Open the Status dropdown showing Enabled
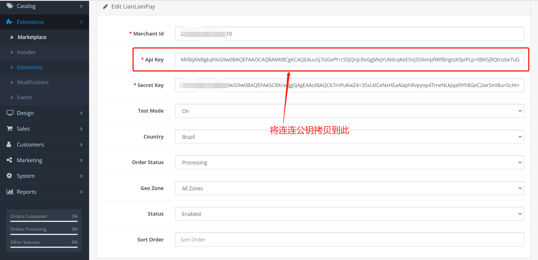This screenshot has height=260, width=538. [x=350, y=214]
